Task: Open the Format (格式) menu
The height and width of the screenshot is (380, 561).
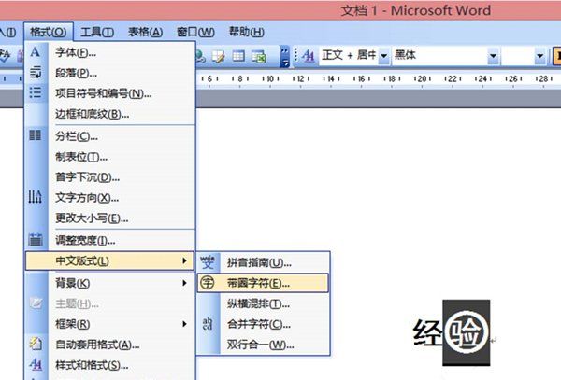Action: click(49, 32)
